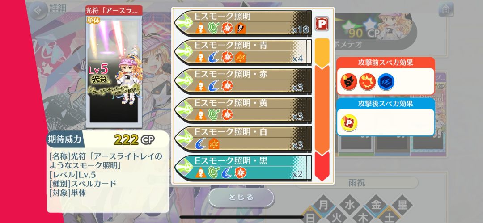Select the Eスモーク照明 x18 bullet row
Viewport: 483px width, 223px height.
243,23
